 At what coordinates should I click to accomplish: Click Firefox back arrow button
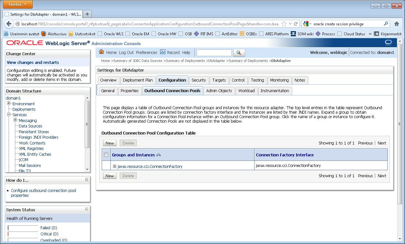9,24
